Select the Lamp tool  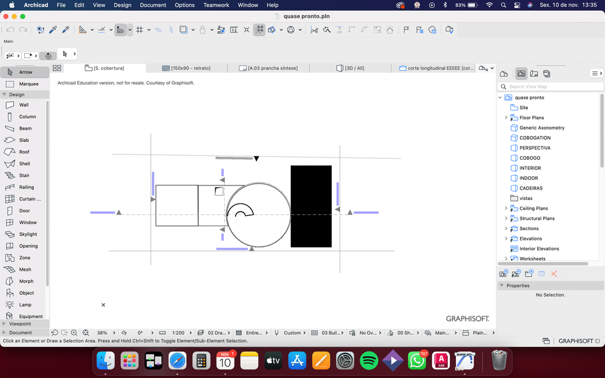(x=25, y=305)
